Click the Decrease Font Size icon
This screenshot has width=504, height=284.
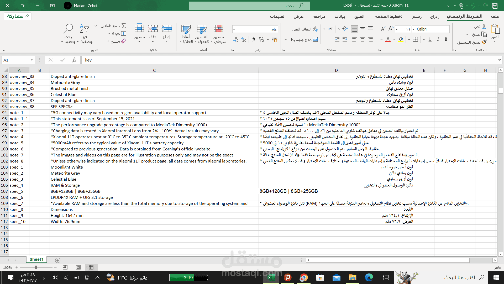coord(383,29)
